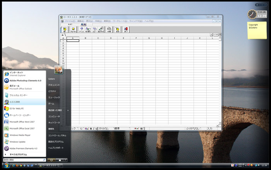Image resolution: width=271 pixels, height=170 pixels.
Task: Open the ウィンドウ(W) menu
Action: tap(136, 21)
